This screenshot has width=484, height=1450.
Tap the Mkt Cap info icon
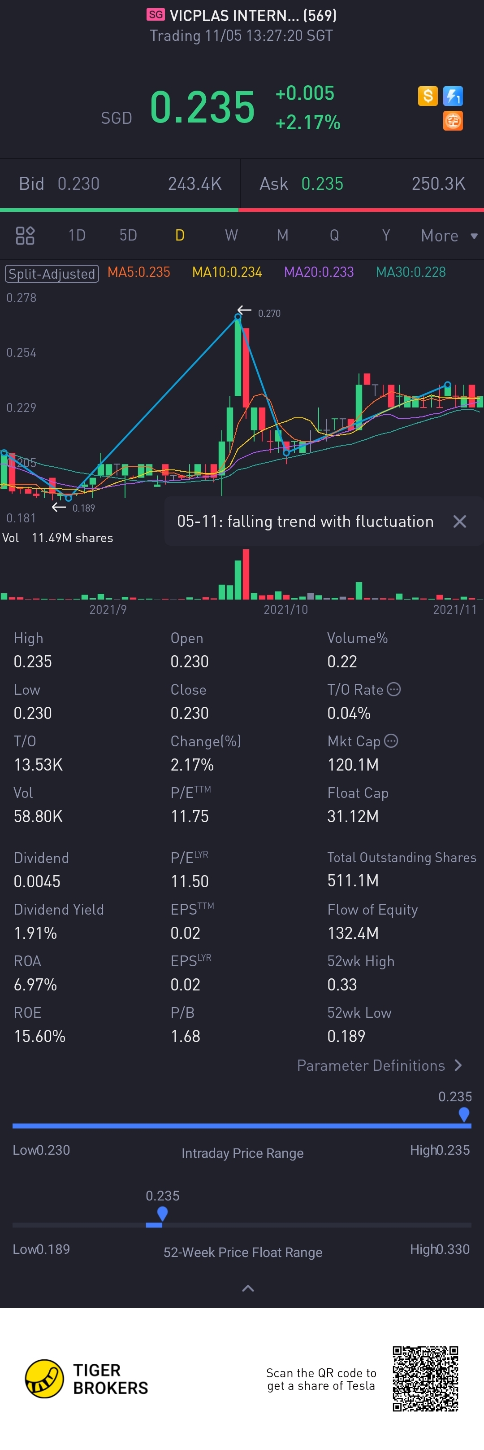(391, 741)
